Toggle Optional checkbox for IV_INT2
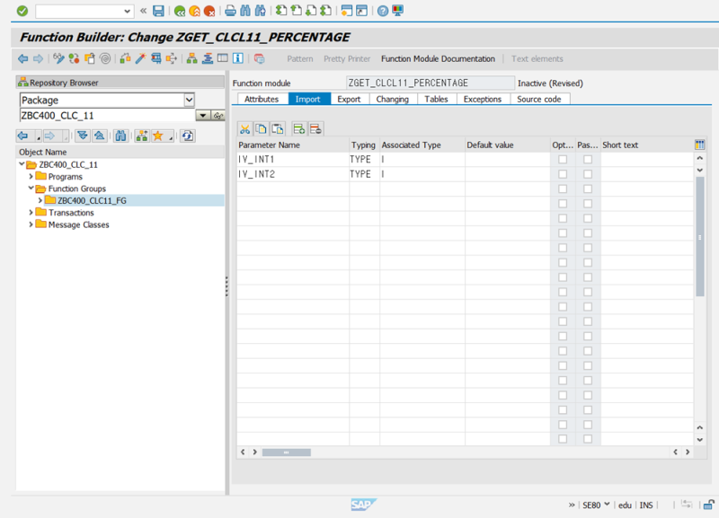The height and width of the screenshot is (518, 719). pyautogui.click(x=563, y=174)
